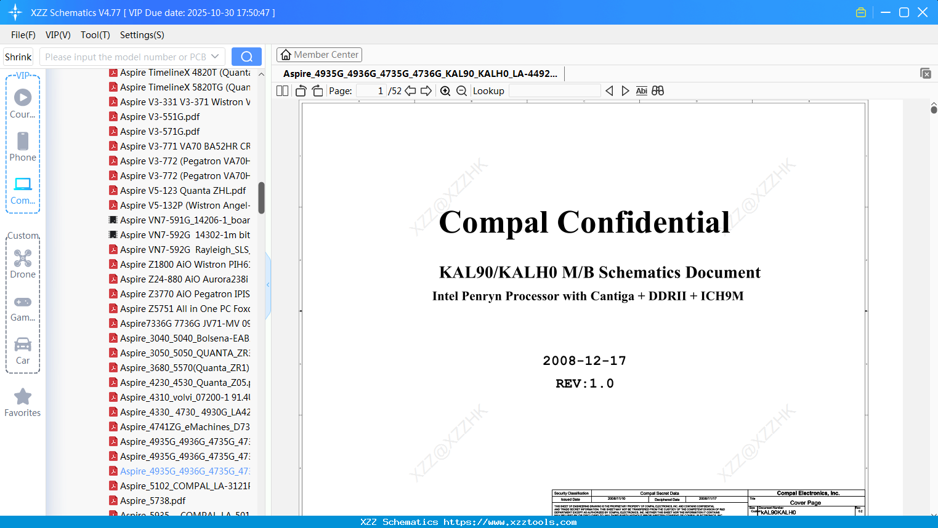Screen dimensions: 938x528
Task: Click the yellow bag icon in the title bar
Action: point(861,12)
